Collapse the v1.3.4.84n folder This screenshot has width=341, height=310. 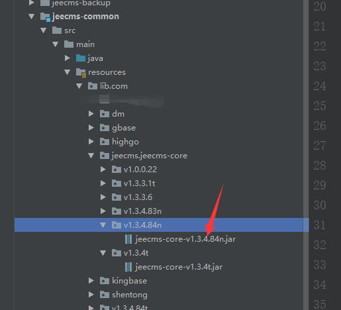pyautogui.click(x=103, y=225)
